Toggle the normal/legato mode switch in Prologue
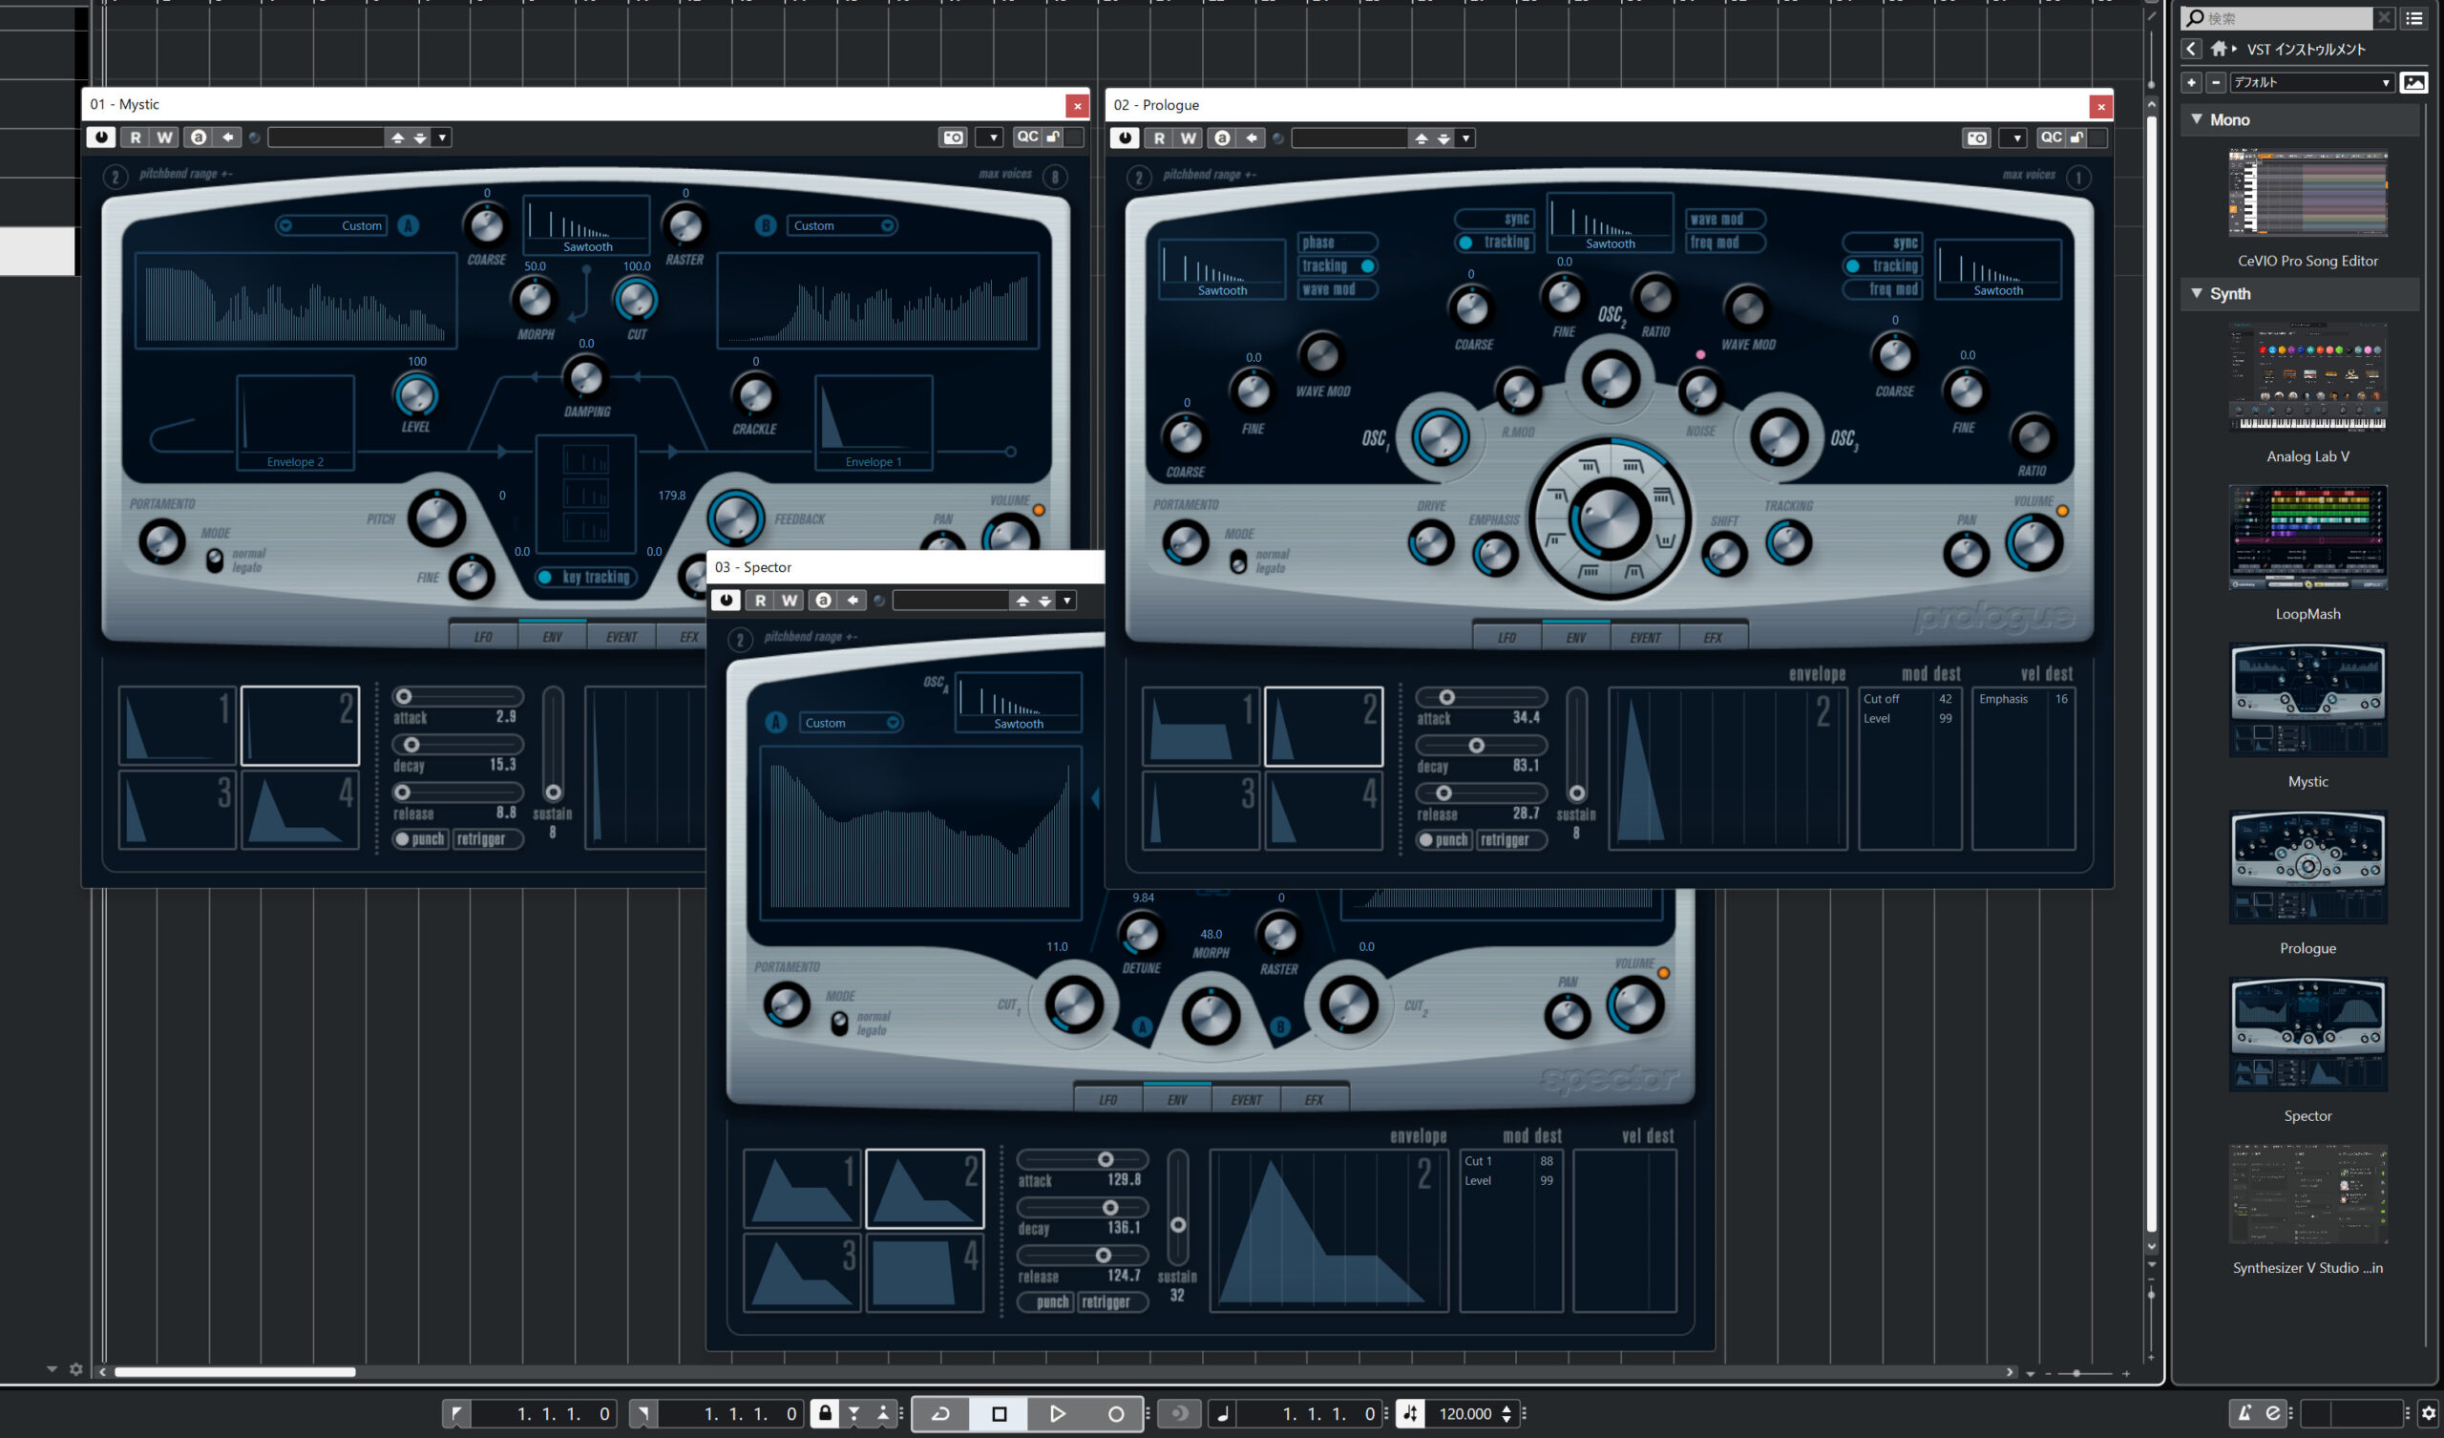 click(x=1238, y=561)
